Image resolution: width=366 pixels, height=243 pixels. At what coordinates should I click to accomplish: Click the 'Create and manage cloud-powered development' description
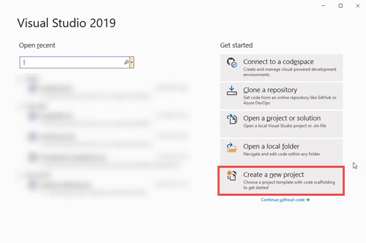point(289,72)
